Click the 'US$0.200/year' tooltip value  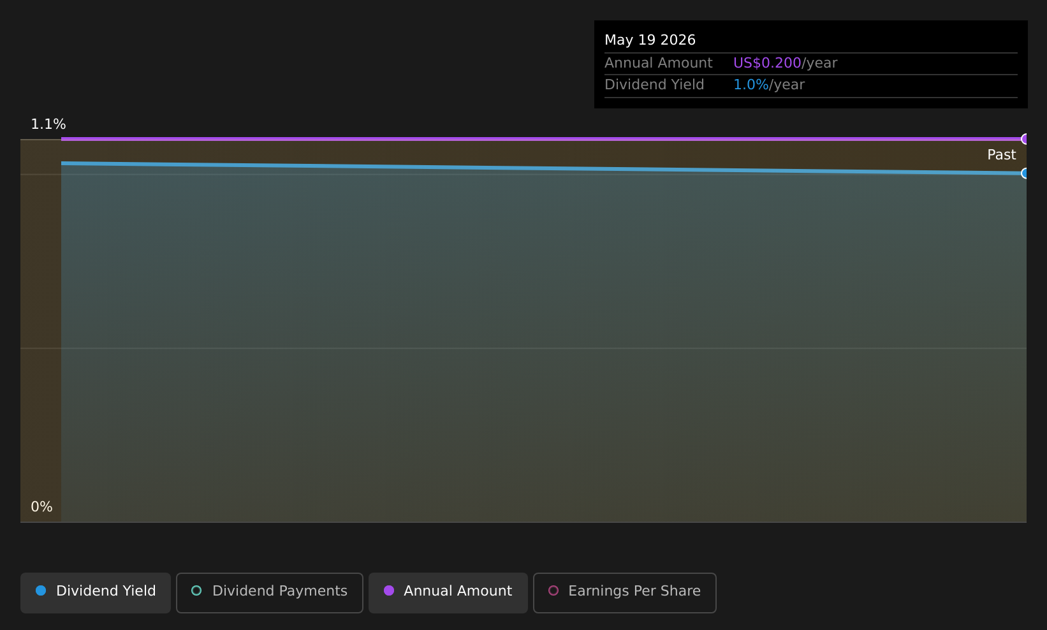pyautogui.click(x=785, y=63)
